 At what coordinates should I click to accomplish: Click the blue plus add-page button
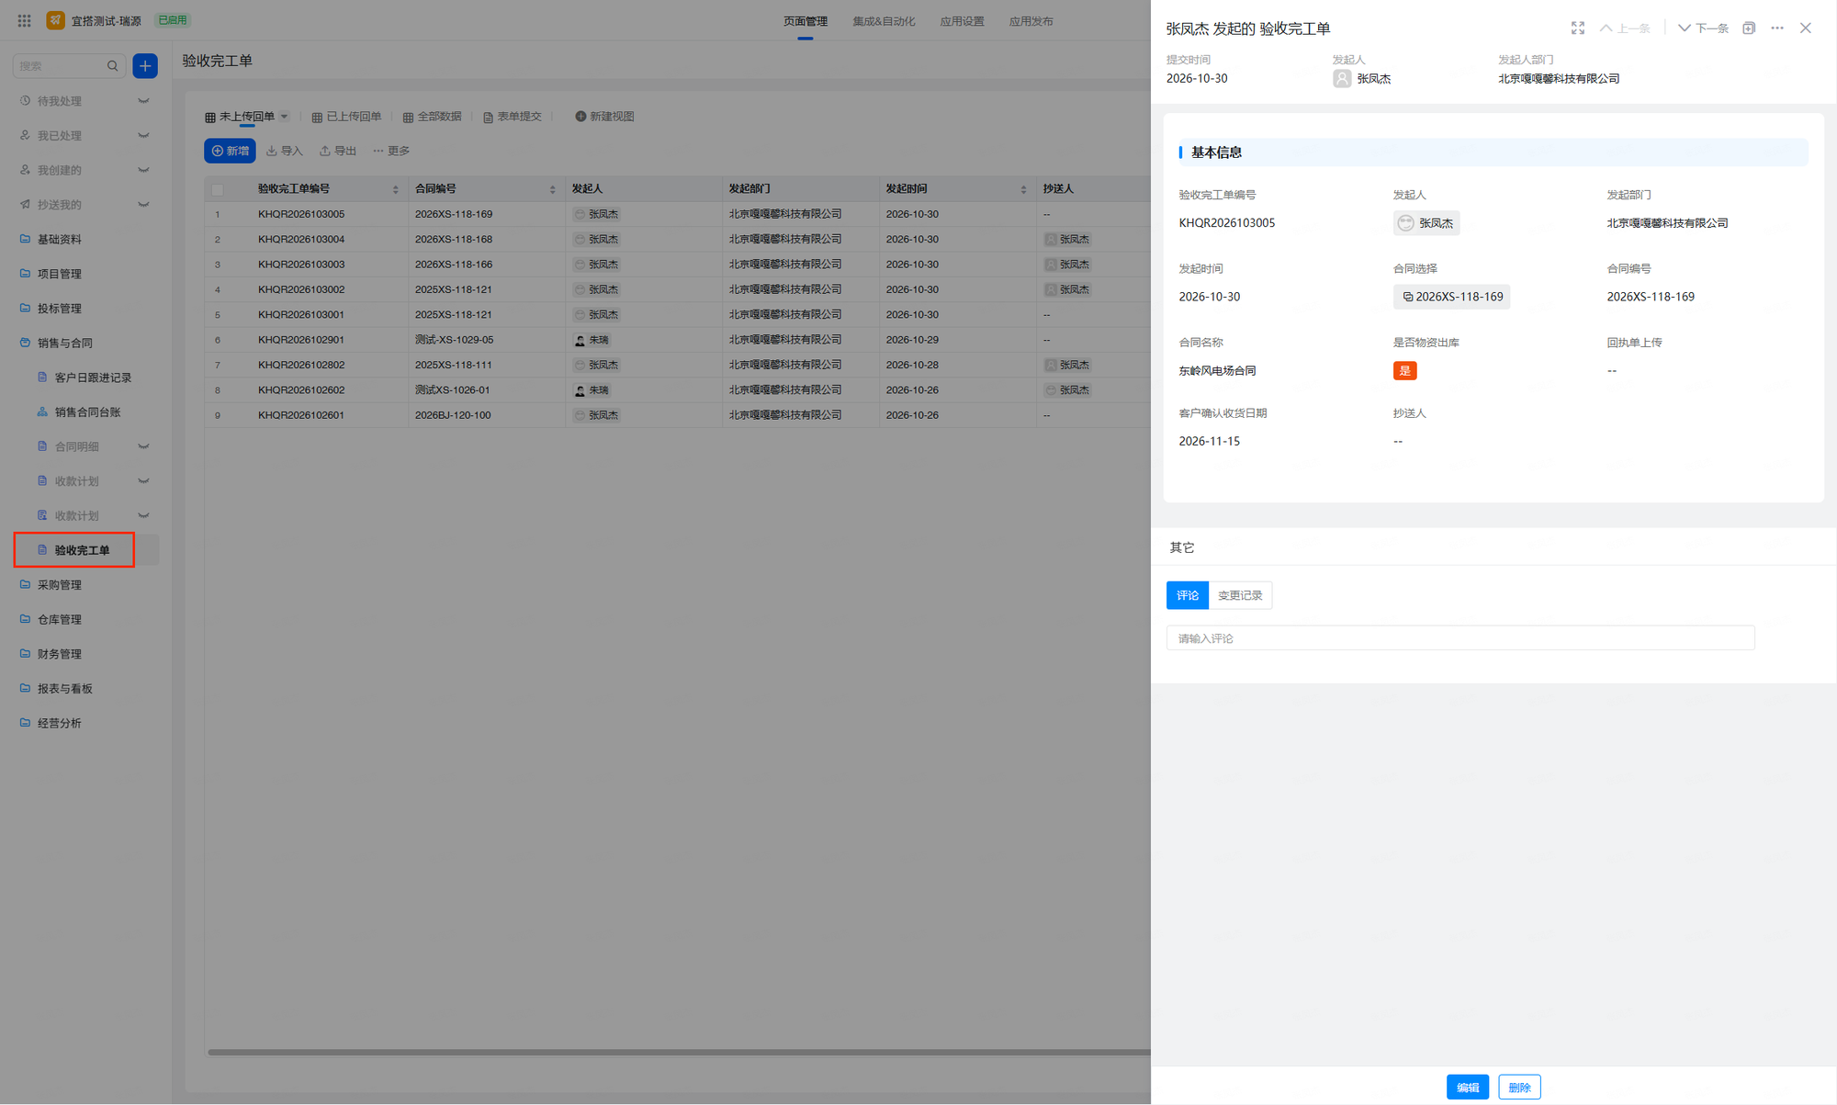tap(145, 66)
